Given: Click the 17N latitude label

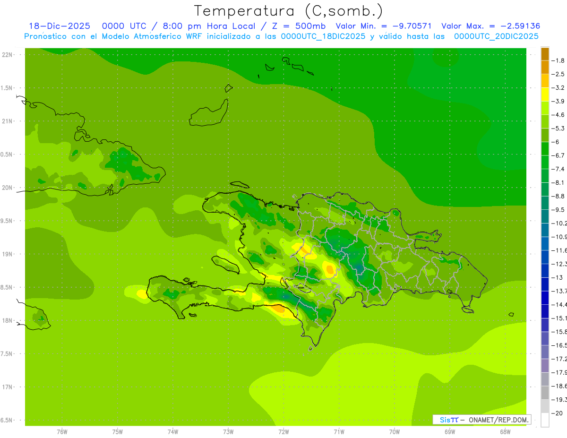Looking at the screenshot, I should click(8, 387).
